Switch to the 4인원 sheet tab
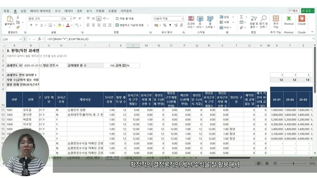 150,158
